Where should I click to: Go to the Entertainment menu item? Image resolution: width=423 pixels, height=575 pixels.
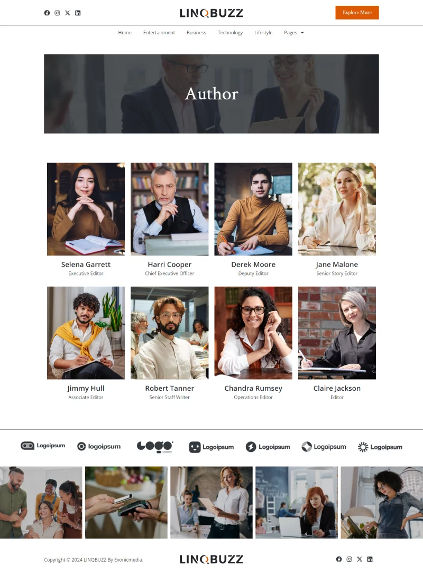point(159,33)
